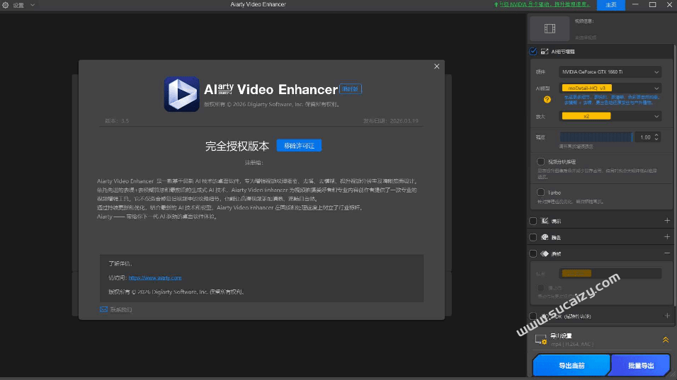Enable the 视频分块处理 tiling checkbox
The height and width of the screenshot is (380, 677).
tap(540, 162)
